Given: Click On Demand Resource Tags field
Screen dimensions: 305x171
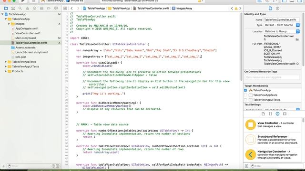Looking at the screenshot, I should pos(272,77).
